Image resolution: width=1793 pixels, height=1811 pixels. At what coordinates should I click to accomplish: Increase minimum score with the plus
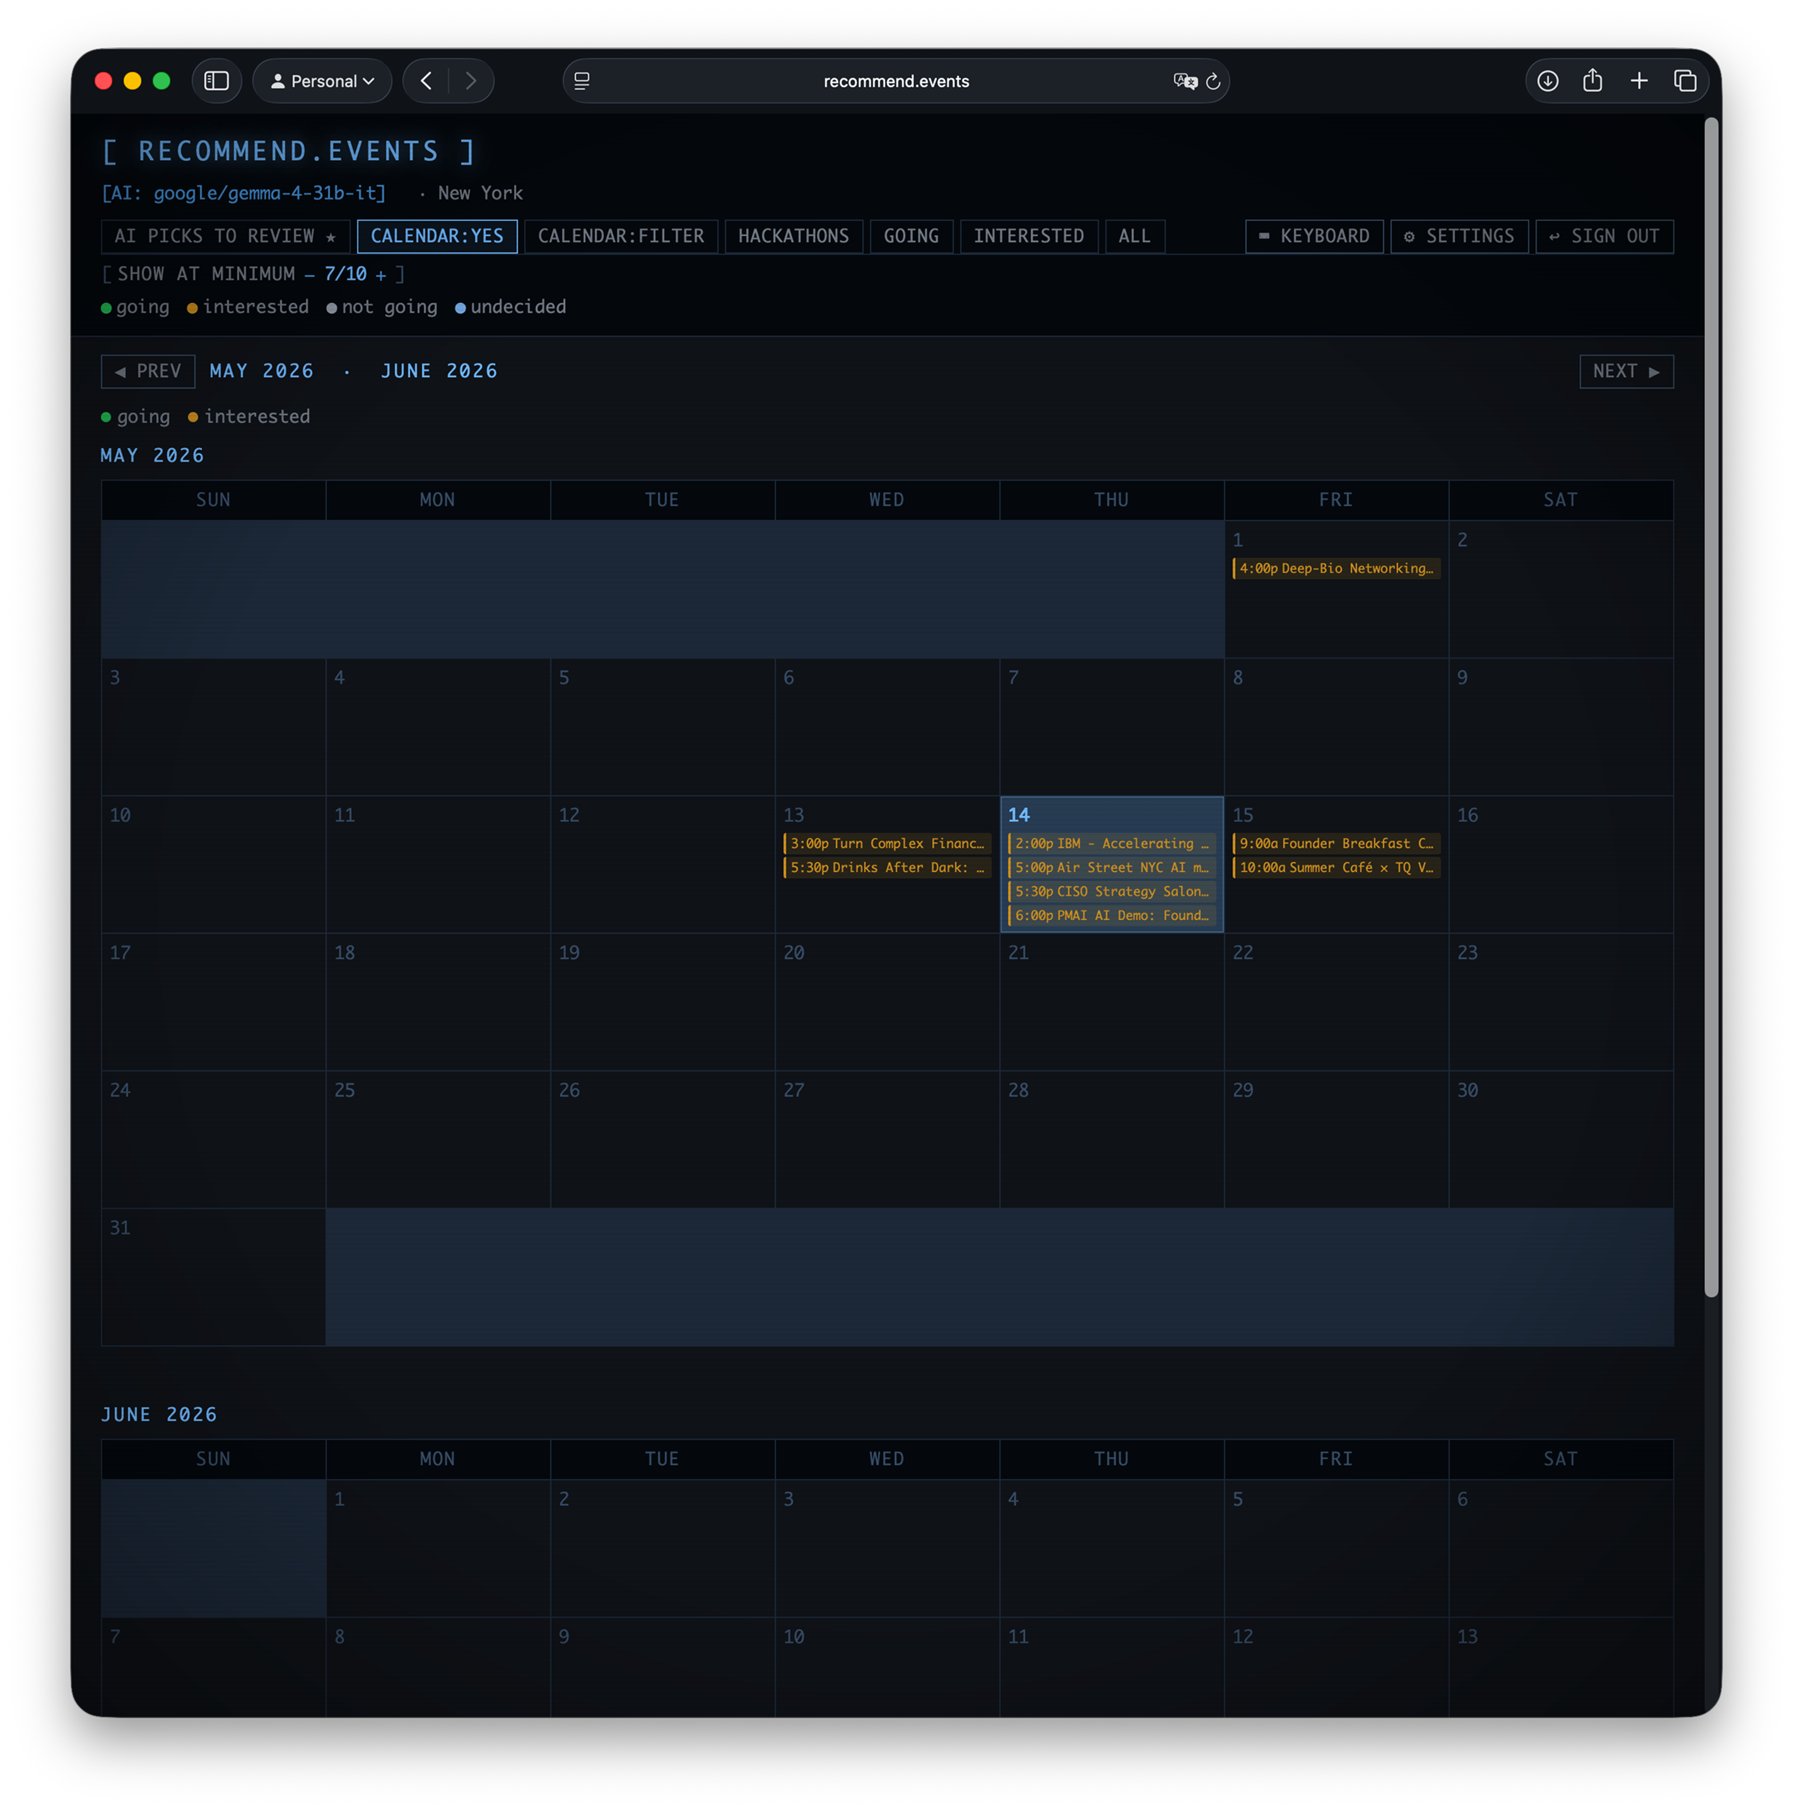tap(380, 274)
